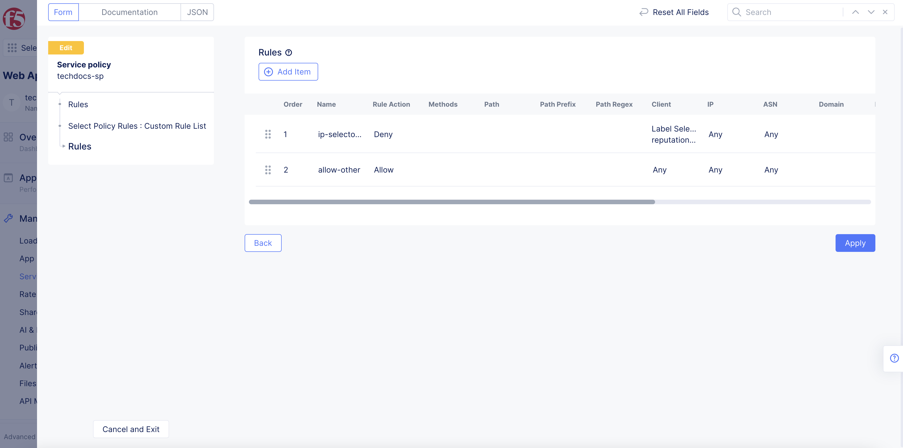Click the F5 logo icon
903x448 pixels.
click(x=13, y=19)
